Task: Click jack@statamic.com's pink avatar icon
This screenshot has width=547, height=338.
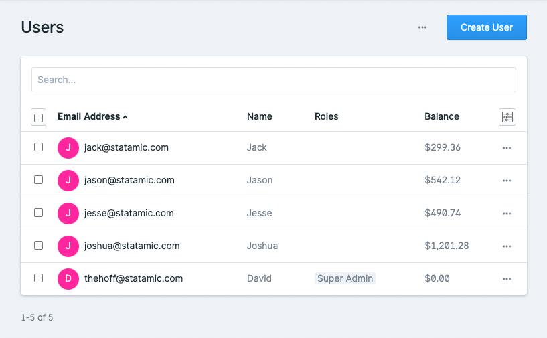Action: pyautogui.click(x=68, y=148)
